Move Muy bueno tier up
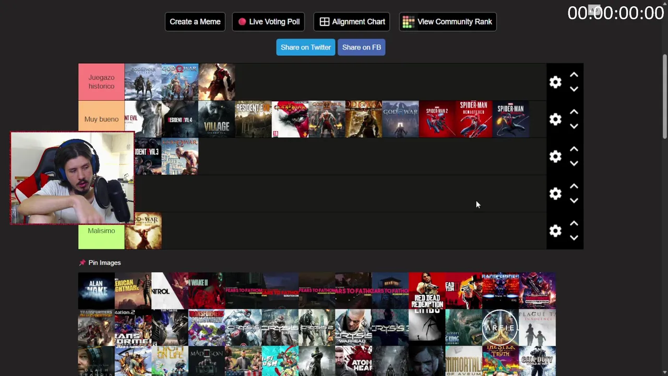Viewport: 668px width, 376px height. click(574, 112)
